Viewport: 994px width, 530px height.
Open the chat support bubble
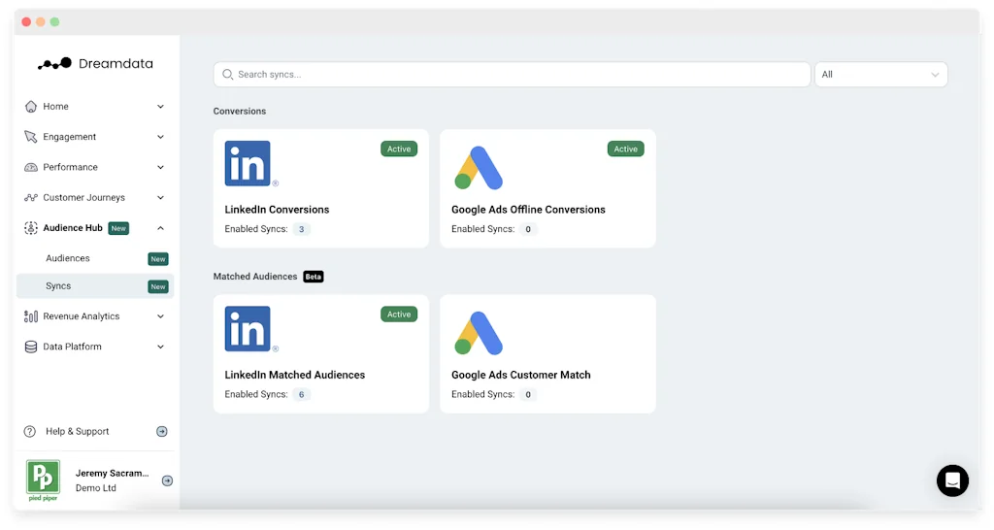tap(952, 480)
